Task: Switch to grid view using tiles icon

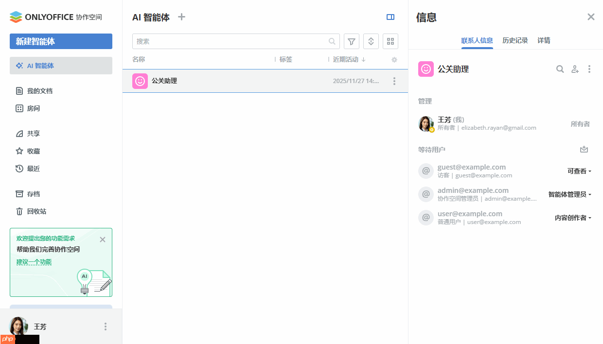Action: point(390,41)
